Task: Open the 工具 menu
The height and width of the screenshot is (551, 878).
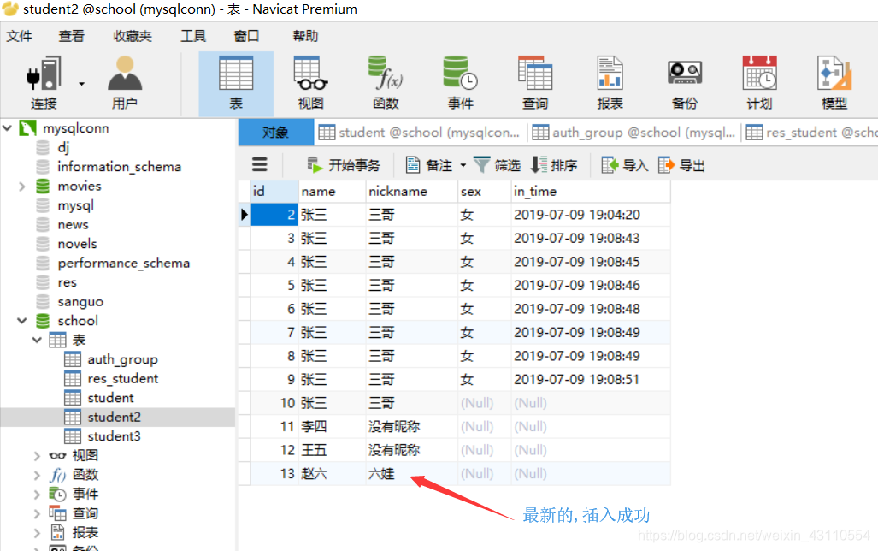Action: coord(193,37)
